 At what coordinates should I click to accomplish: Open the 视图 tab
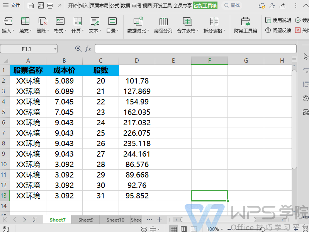coord(147,5)
